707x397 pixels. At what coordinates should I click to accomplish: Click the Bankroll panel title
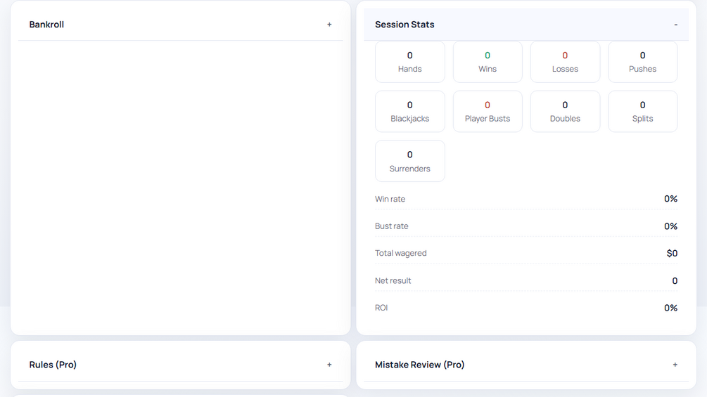[x=46, y=25]
